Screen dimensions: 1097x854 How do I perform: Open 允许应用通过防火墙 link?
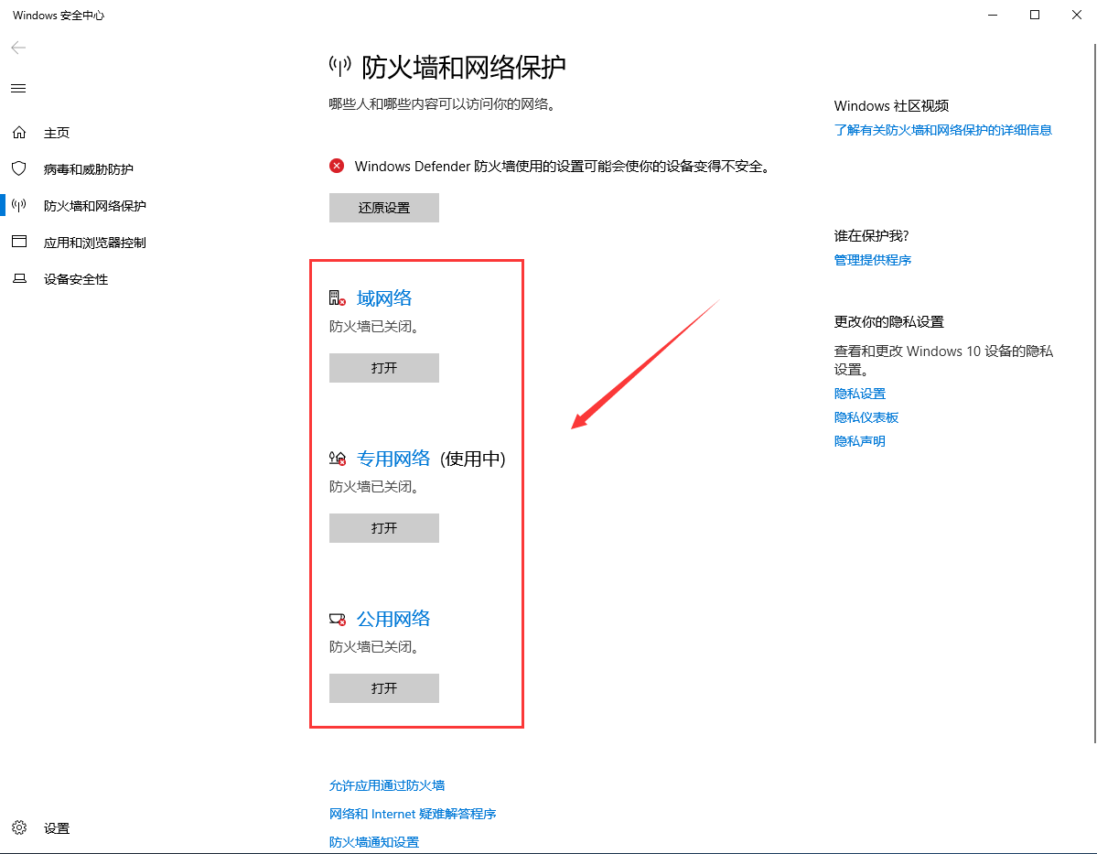387,785
